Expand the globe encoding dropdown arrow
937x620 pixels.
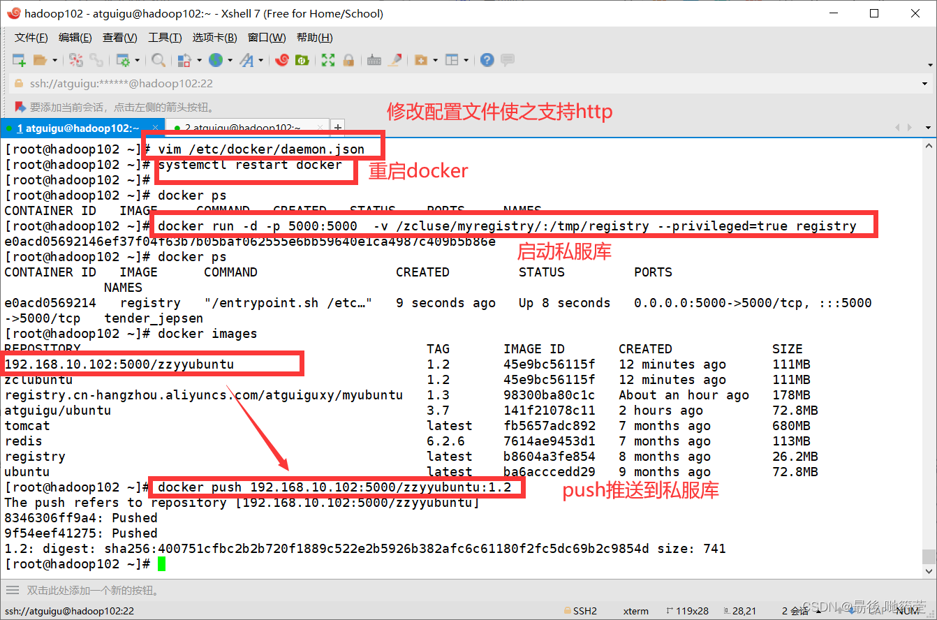click(230, 61)
